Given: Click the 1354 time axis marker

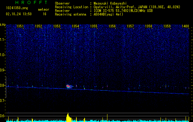Looking at the screenshot, I should click(x=75, y=26).
